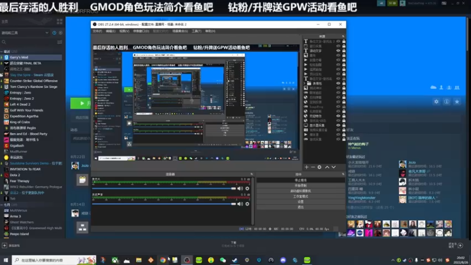471x265 pixels.
Task: Favorite the game with star icon
Action: (x=457, y=102)
